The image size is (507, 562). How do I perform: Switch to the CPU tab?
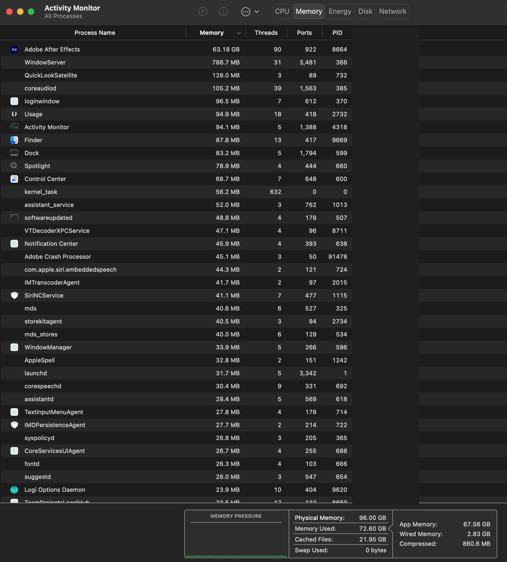coord(282,12)
